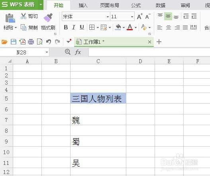Justify text alignment icon
Image resolution: width=210 pixels, height=176 pixels.
coord(185,27)
